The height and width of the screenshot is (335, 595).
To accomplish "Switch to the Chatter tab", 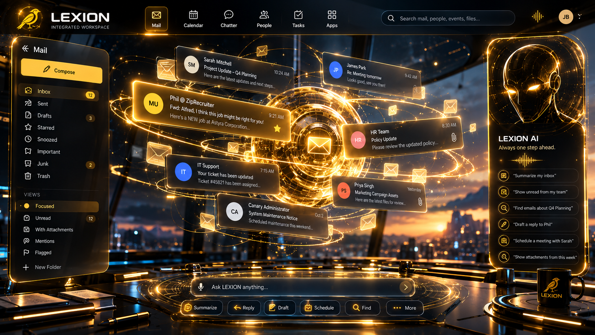I will click(x=229, y=19).
